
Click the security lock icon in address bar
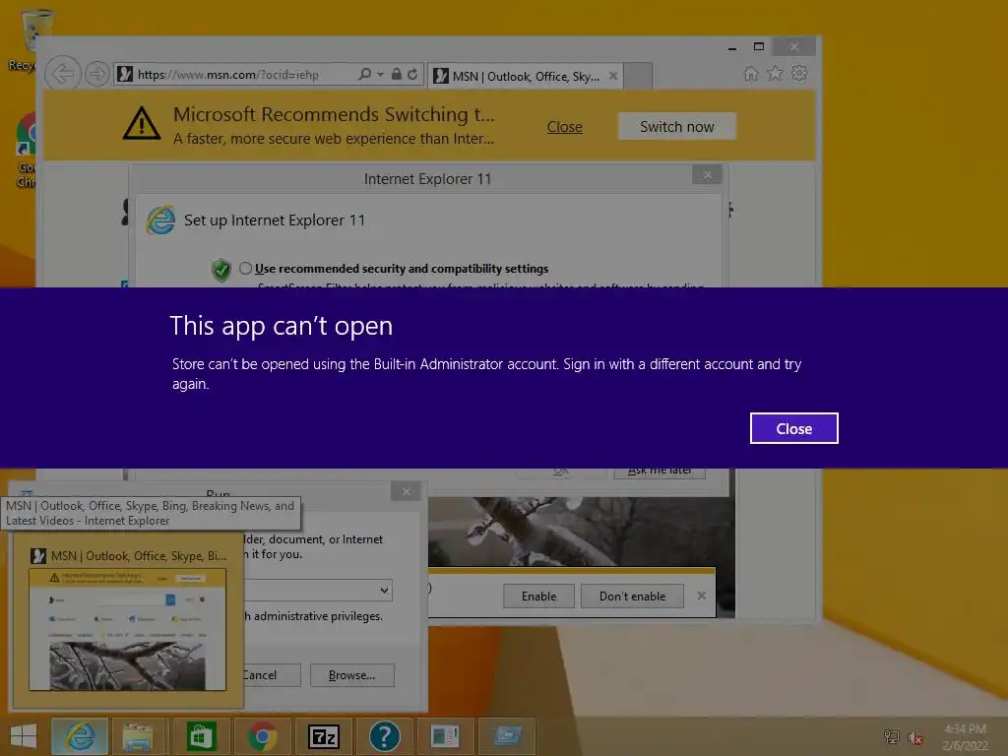tap(397, 74)
